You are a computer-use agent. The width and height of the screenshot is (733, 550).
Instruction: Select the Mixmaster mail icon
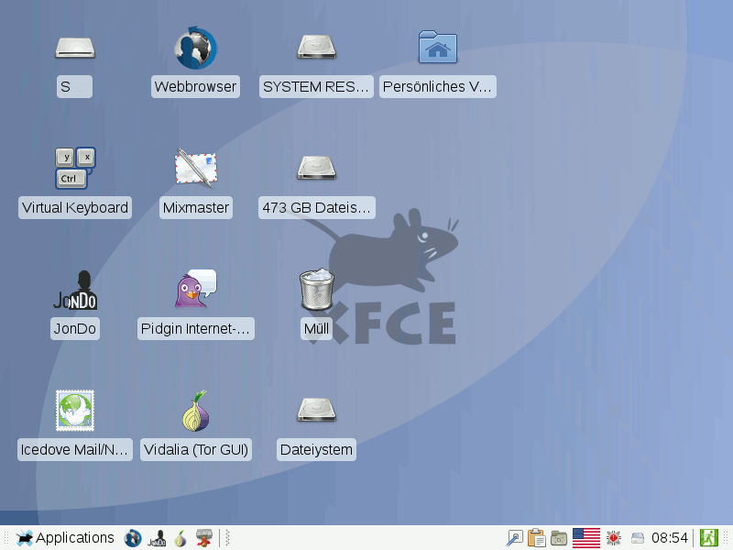(x=196, y=169)
